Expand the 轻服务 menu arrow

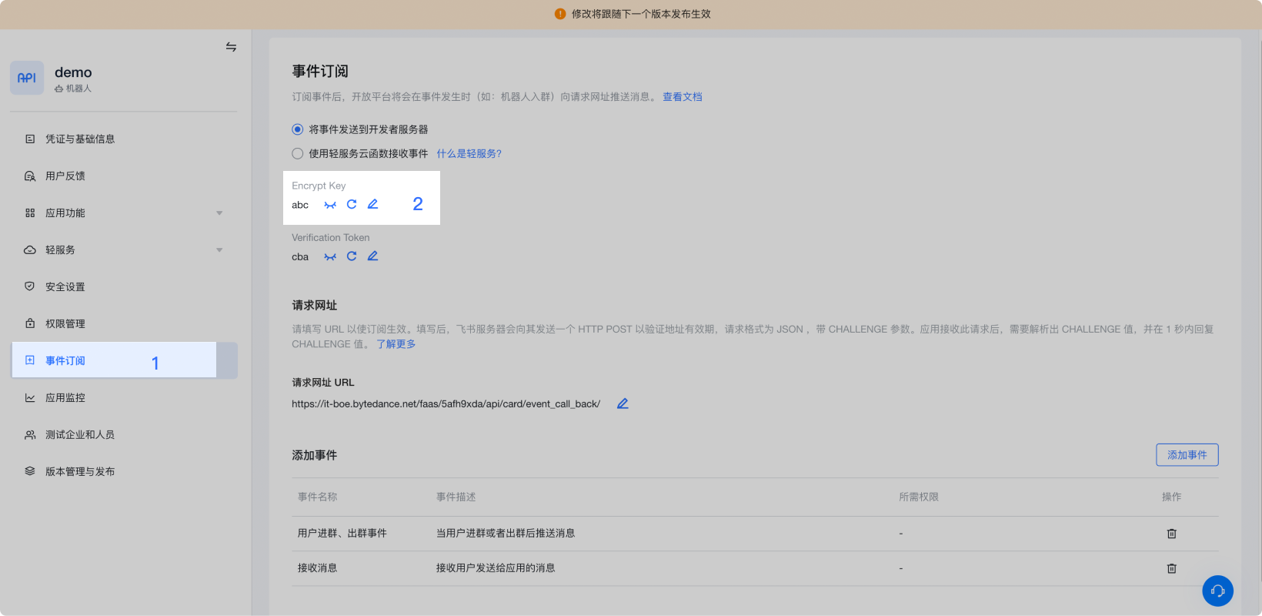(219, 250)
